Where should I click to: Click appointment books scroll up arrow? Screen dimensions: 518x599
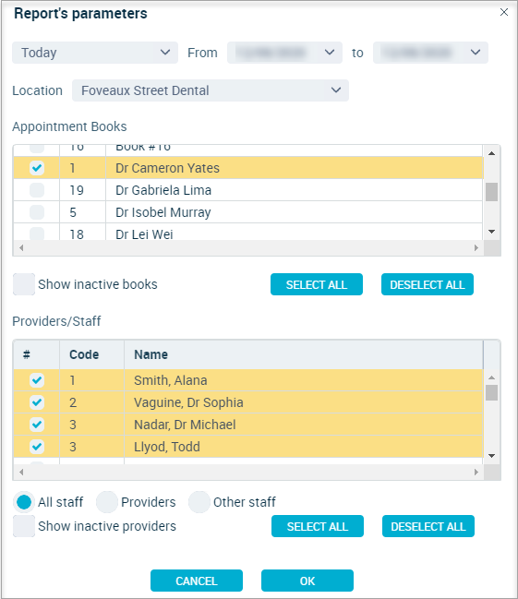point(491,153)
